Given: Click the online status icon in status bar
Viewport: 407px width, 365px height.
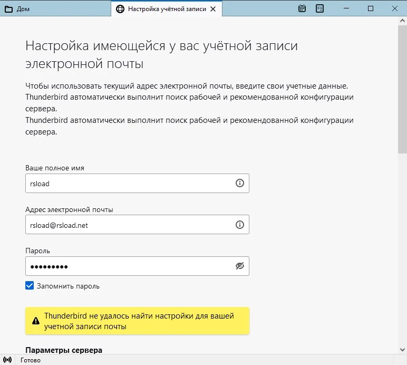Looking at the screenshot, I should tap(8, 360).
